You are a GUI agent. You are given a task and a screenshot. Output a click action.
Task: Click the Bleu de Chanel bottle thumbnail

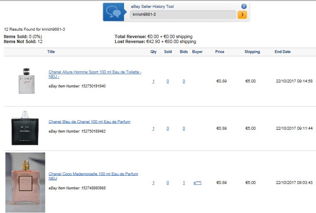click(25, 128)
